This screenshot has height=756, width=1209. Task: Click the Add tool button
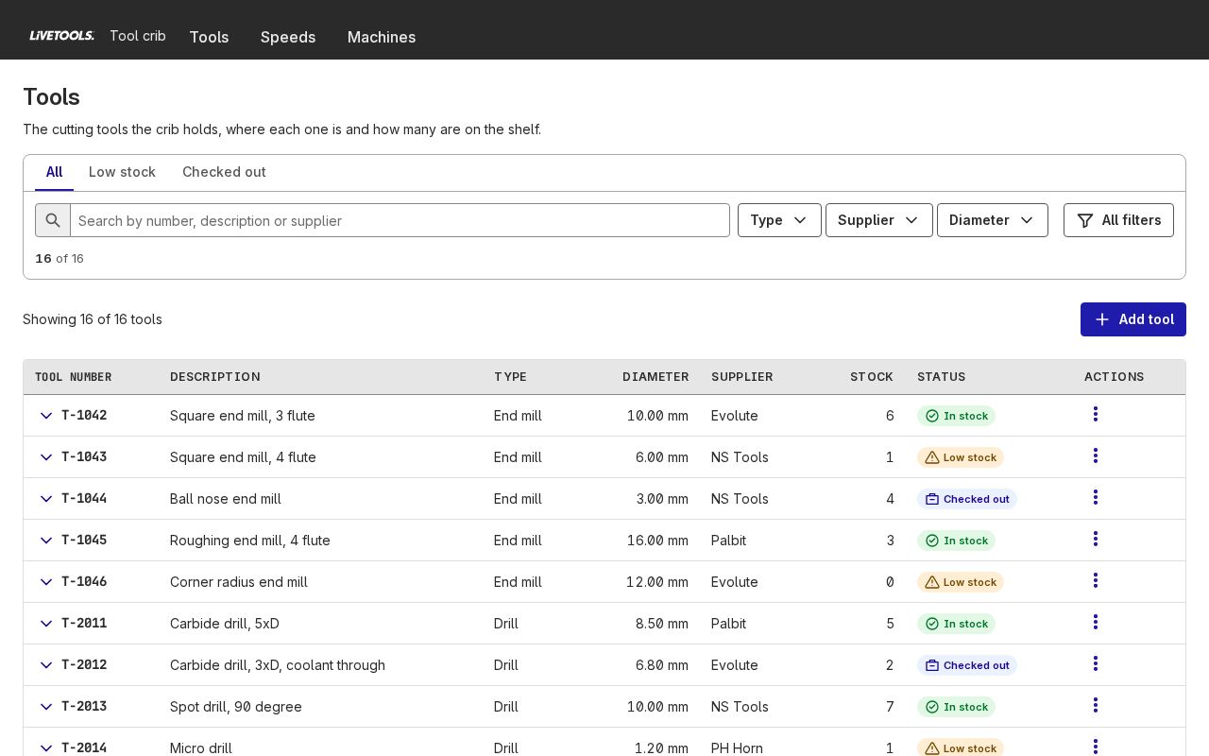[1133, 319]
